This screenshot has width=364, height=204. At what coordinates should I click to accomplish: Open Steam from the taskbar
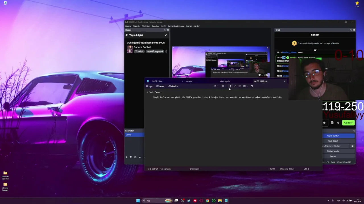point(189,201)
